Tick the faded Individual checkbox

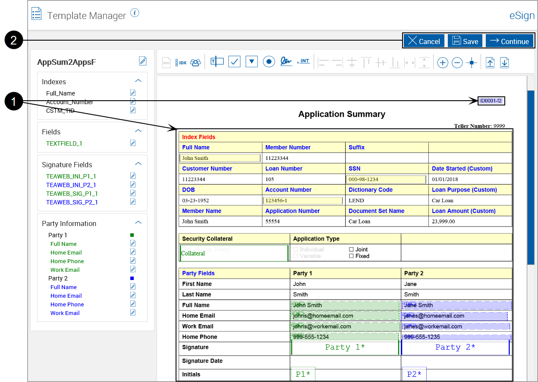pyautogui.click(x=296, y=249)
